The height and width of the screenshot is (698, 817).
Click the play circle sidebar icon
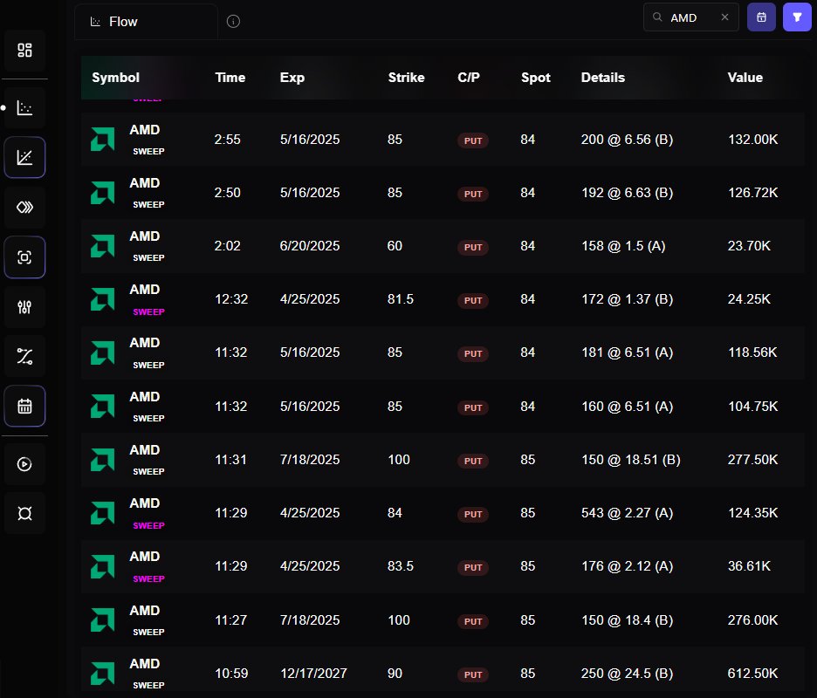coord(24,464)
